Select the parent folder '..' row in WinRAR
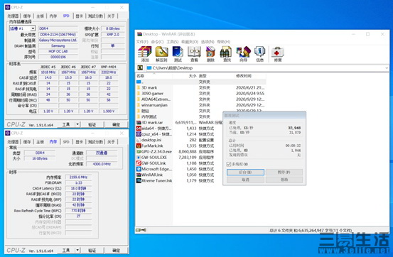 point(200,82)
